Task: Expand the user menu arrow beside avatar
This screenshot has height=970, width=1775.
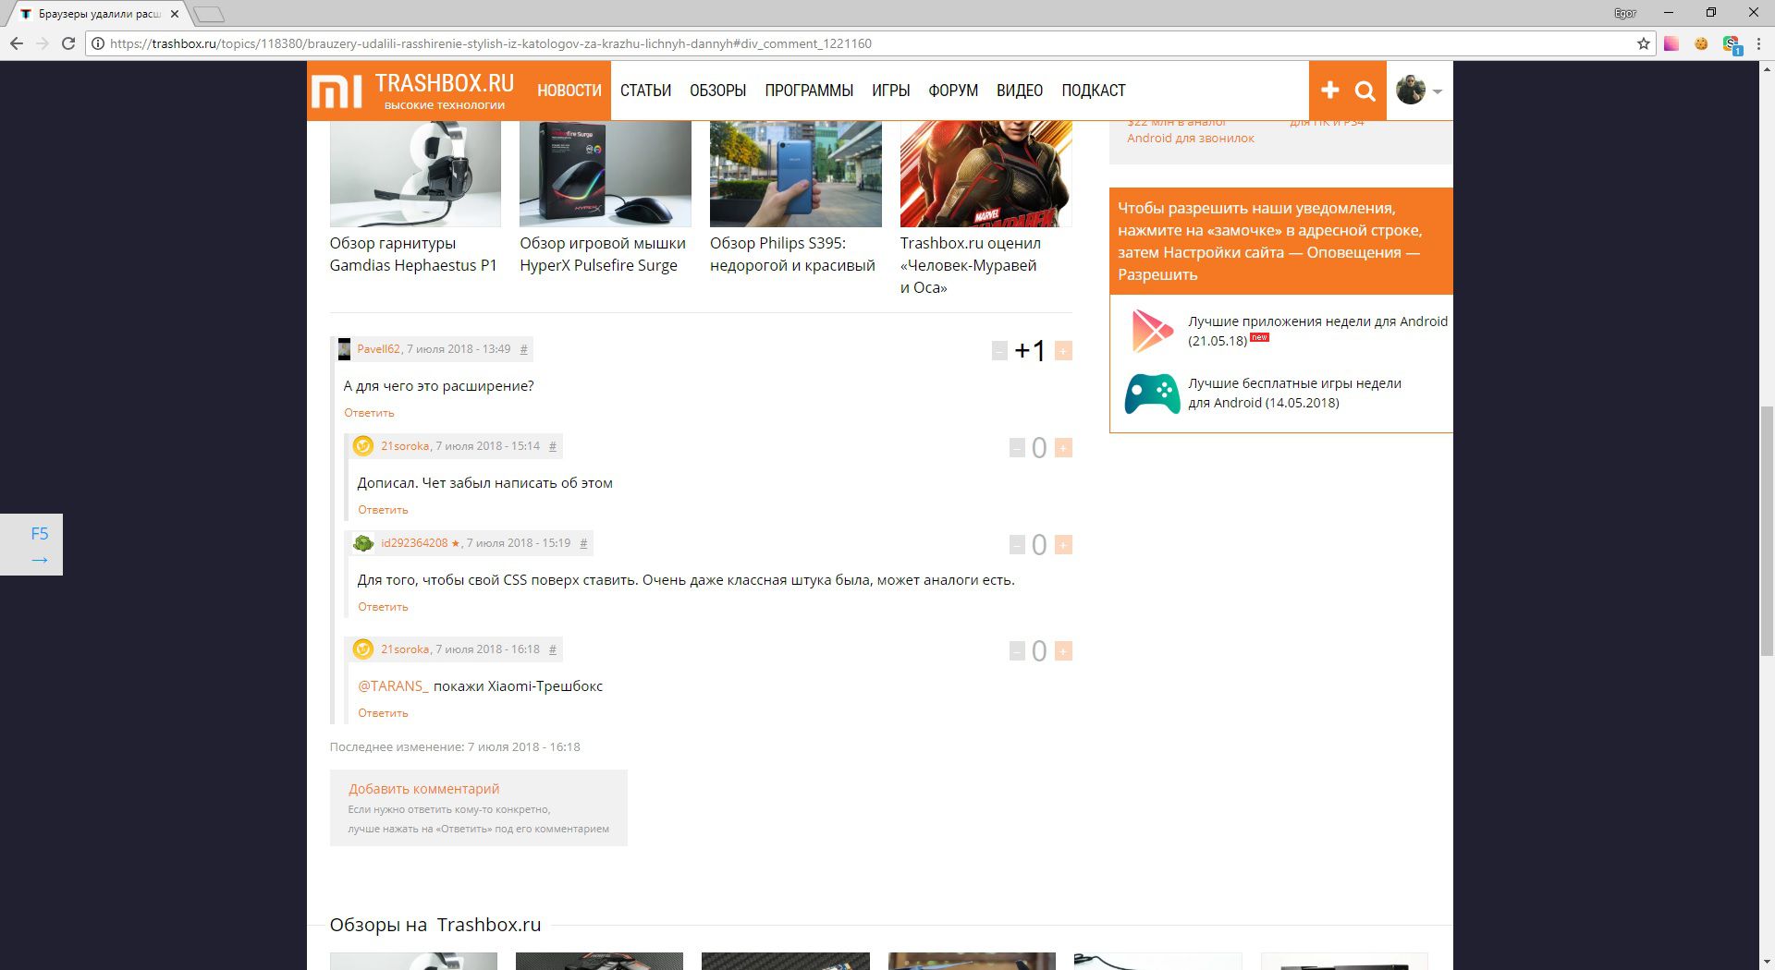Action: coord(1438,91)
